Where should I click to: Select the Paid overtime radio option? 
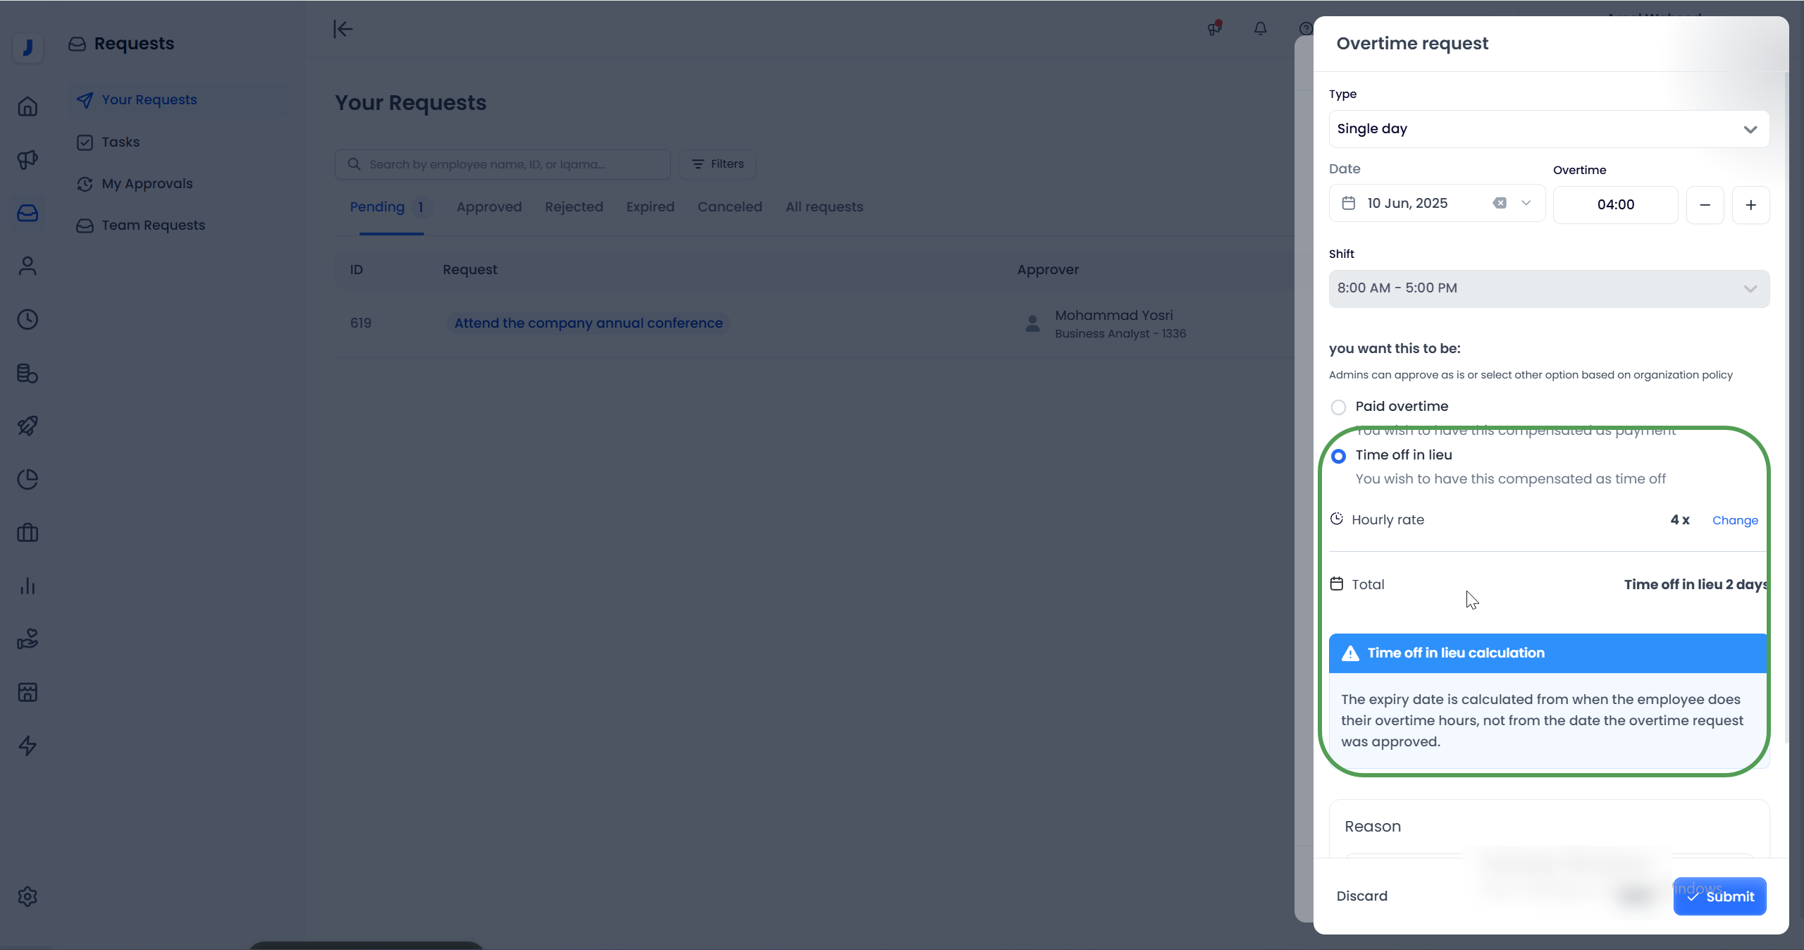(x=1338, y=407)
